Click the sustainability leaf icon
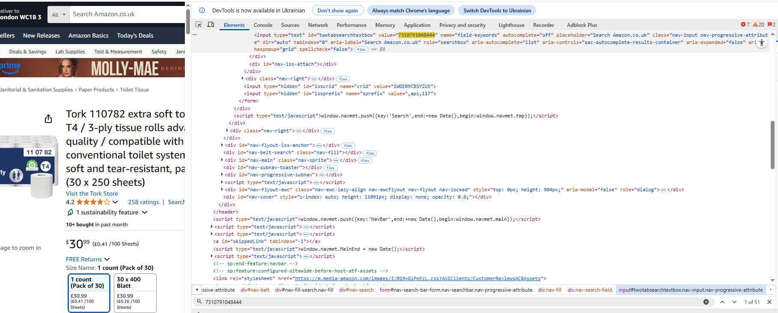Viewport: 778px width, 313px height. coord(70,212)
